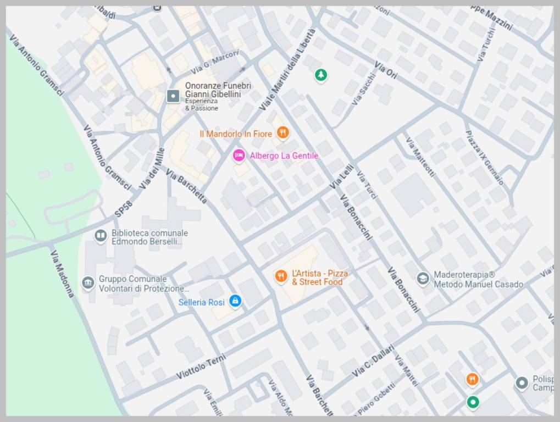This screenshot has width=560, height=422.
Task: Click the L'Artista - Pizza & Street Food label
Action: click(x=319, y=277)
